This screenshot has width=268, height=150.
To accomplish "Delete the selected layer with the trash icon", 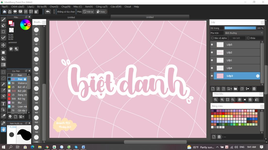I will pyautogui.click(x=254, y=89).
